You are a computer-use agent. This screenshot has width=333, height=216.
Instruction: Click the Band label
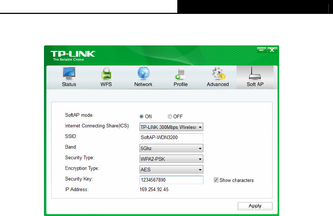[71, 147]
